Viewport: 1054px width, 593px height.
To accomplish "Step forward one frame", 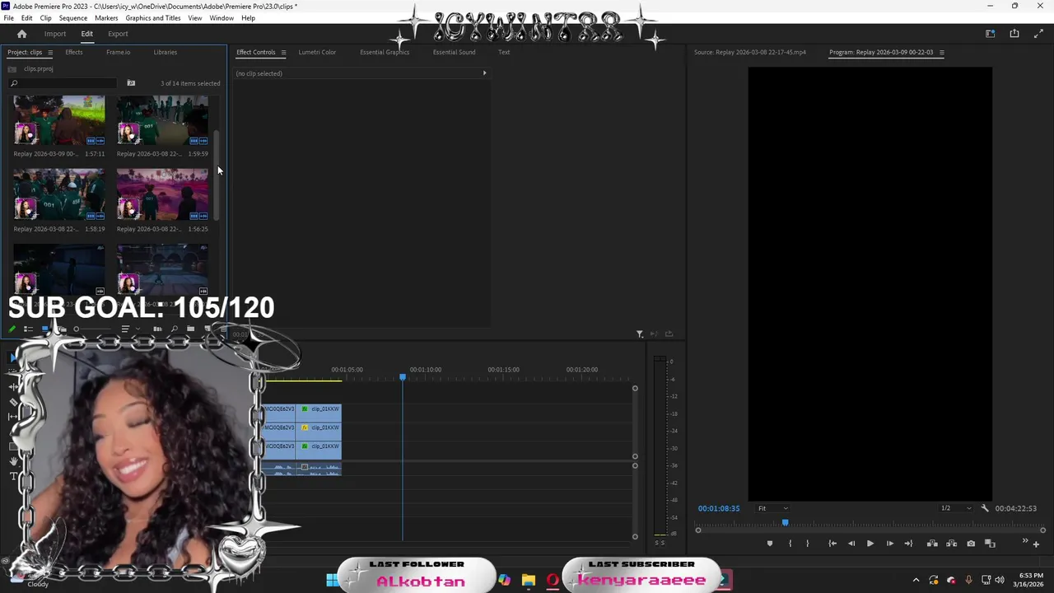I will click(x=889, y=544).
